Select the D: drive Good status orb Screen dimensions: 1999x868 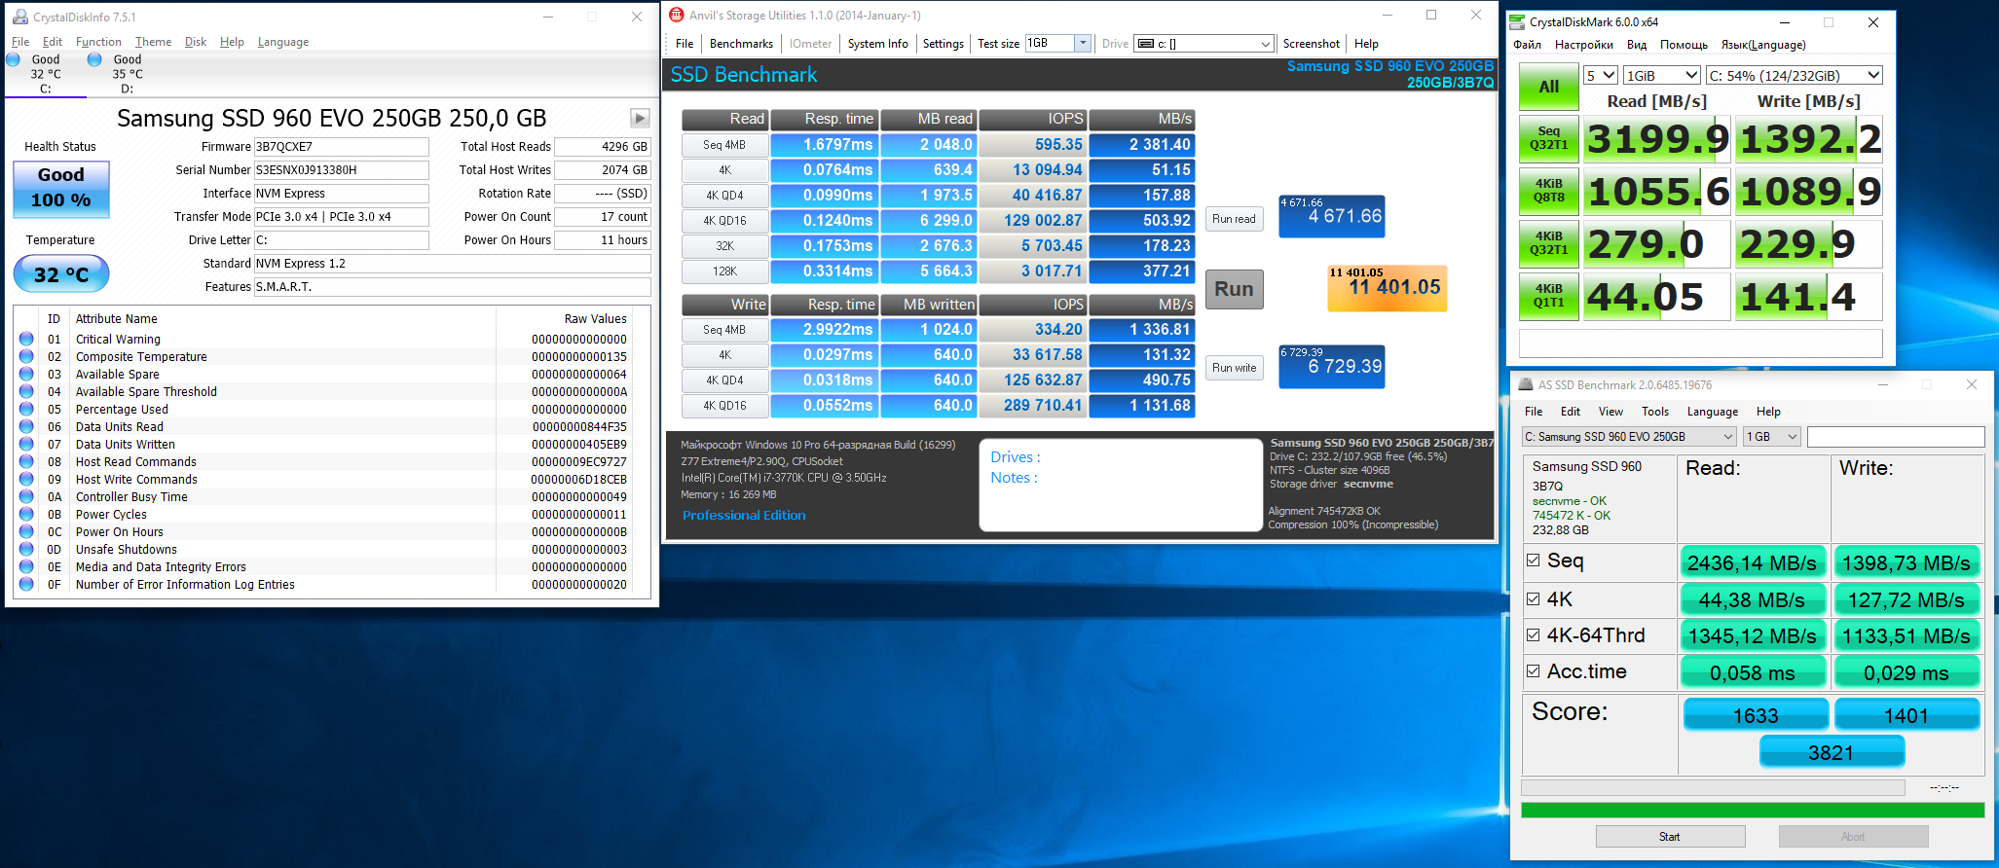pos(94,59)
